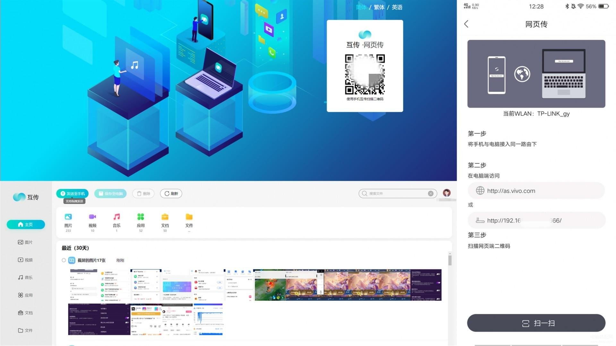
Task: Click the game battle screenshot thumbnail
Action: (269, 285)
